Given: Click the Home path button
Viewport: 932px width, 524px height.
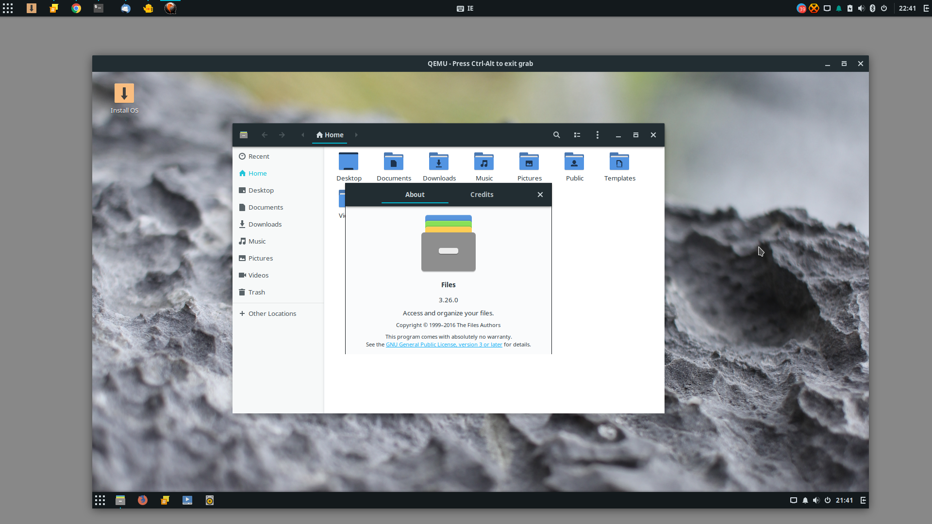Looking at the screenshot, I should coord(330,135).
